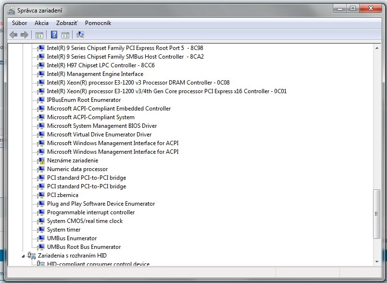Open the Help toolbar icon
This screenshot has height=283, width=387.
point(54,35)
